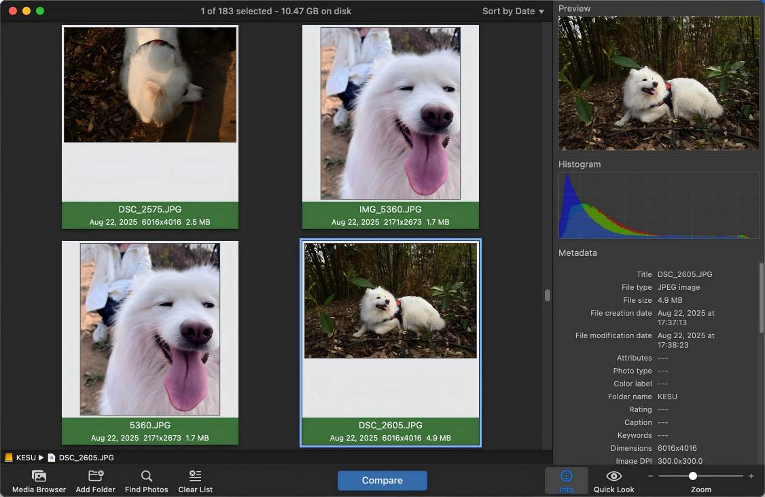Open the Media Browser
This screenshot has width=765, height=497.
point(39,481)
